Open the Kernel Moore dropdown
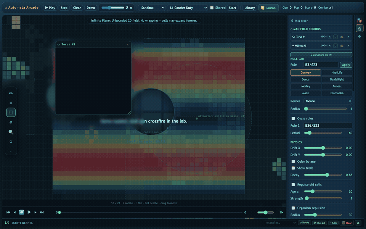Image resolution: width=366 pixels, height=229 pixels. 328,101
